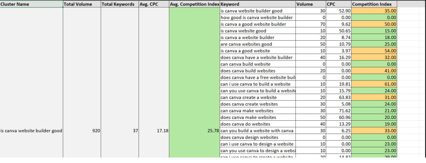Select the orange competition cell 33.00
The width and height of the screenshot is (426, 163).
pos(374,131)
